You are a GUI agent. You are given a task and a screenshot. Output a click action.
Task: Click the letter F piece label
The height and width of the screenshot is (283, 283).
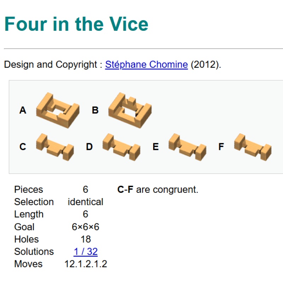(221, 147)
